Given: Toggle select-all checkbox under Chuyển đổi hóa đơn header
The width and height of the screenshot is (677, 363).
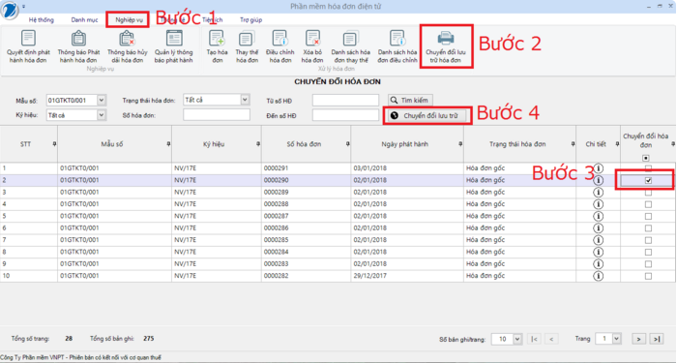Looking at the screenshot, I should pyautogui.click(x=646, y=158).
